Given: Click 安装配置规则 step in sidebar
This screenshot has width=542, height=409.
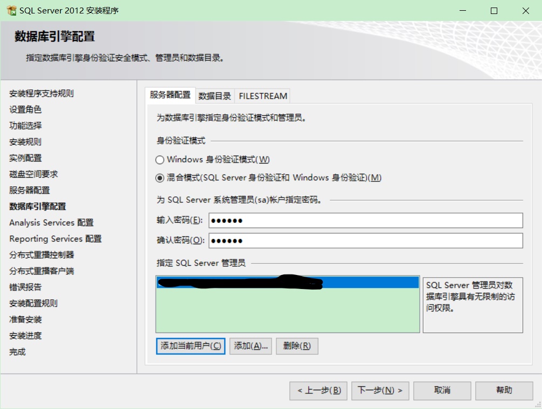Looking at the screenshot, I should pyautogui.click(x=33, y=304).
